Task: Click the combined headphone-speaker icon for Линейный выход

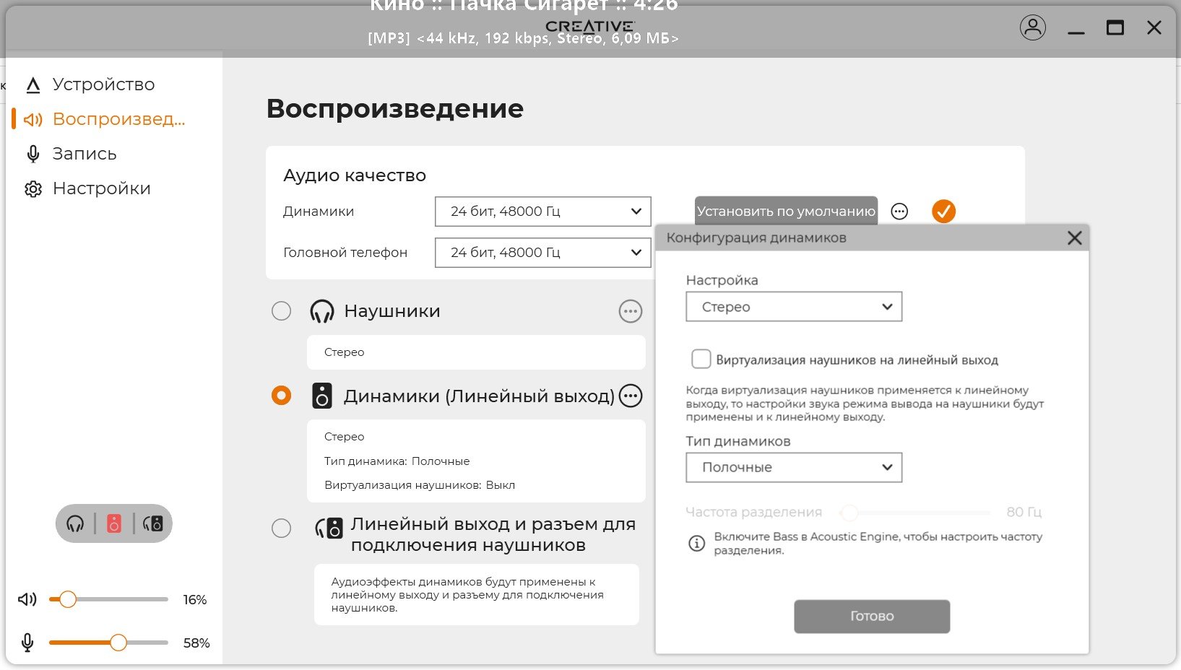Action: (x=329, y=528)
